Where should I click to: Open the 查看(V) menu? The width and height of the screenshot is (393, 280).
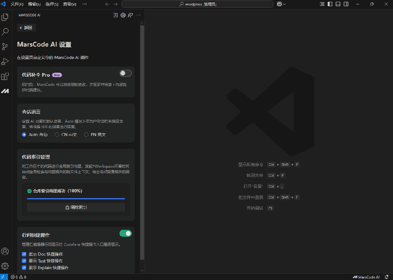tap(70, 4)
